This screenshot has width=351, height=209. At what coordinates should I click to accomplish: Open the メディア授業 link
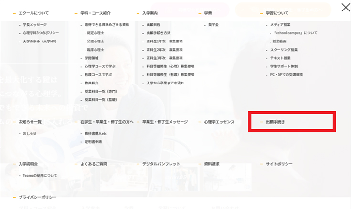(x=280, y=25)
